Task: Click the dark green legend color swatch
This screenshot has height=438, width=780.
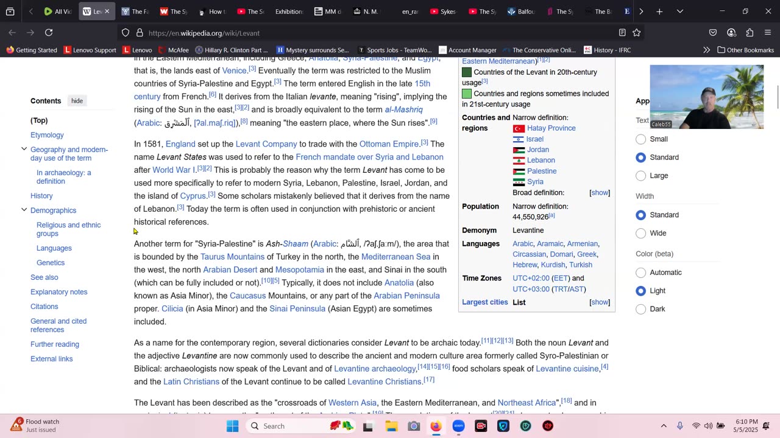Action: point(467,72)
